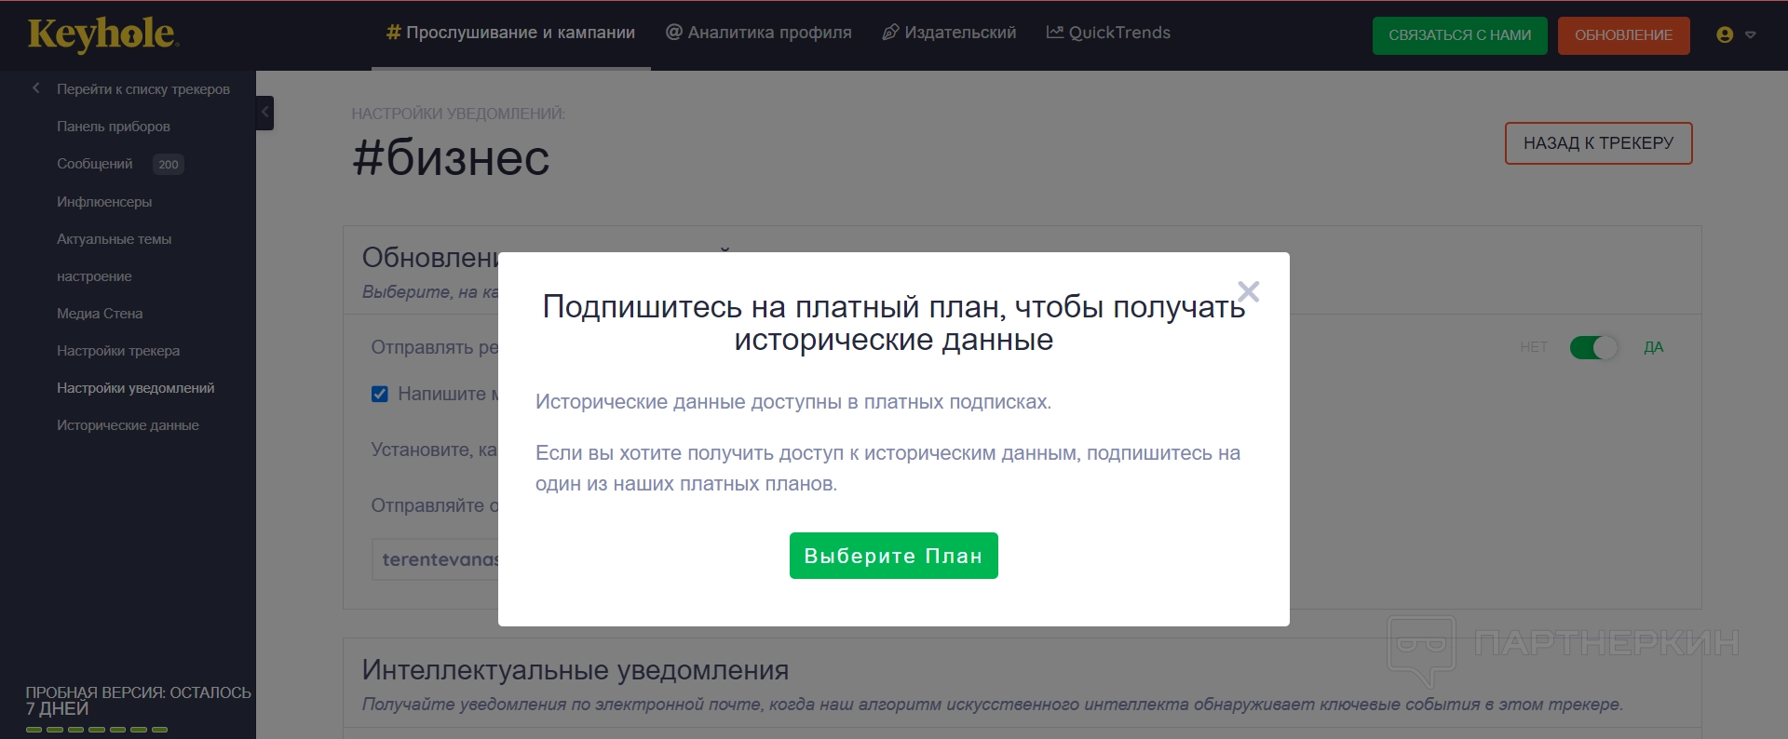Click the trial days remaining progress bar
The height and width of the screenshot is (739, 1788).
pyautogui.click(x=97, y=730)
